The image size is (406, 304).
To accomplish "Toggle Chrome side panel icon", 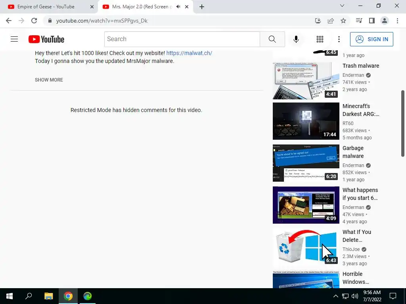I will tap(372, 21).
